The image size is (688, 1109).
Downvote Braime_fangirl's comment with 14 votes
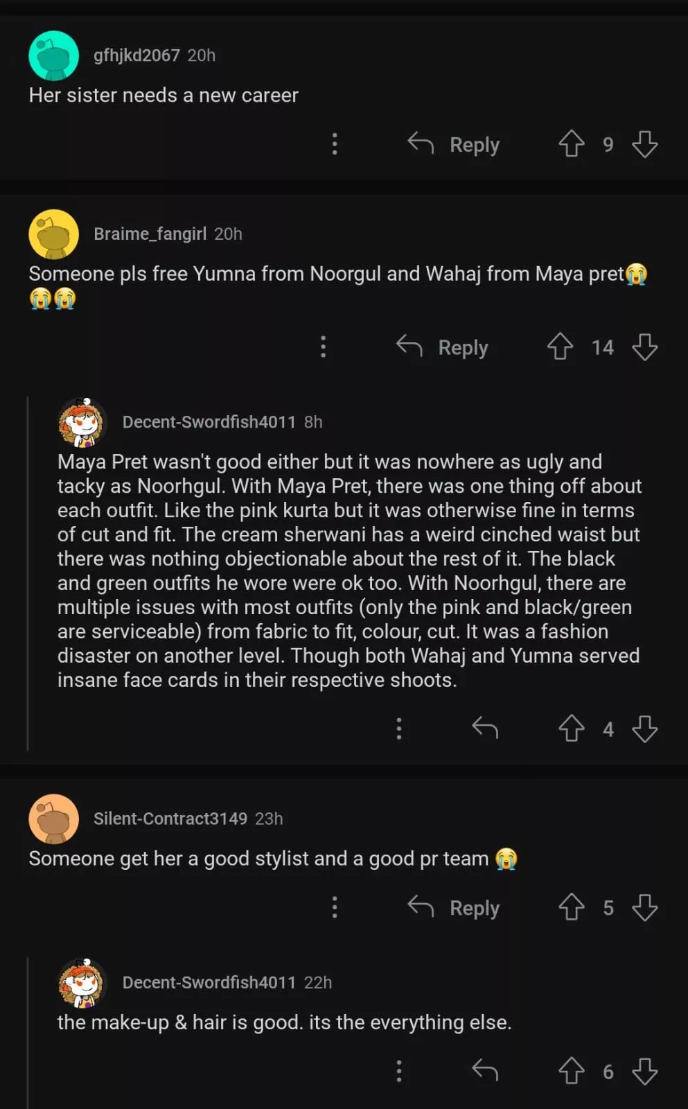click(x=644, y=347)
